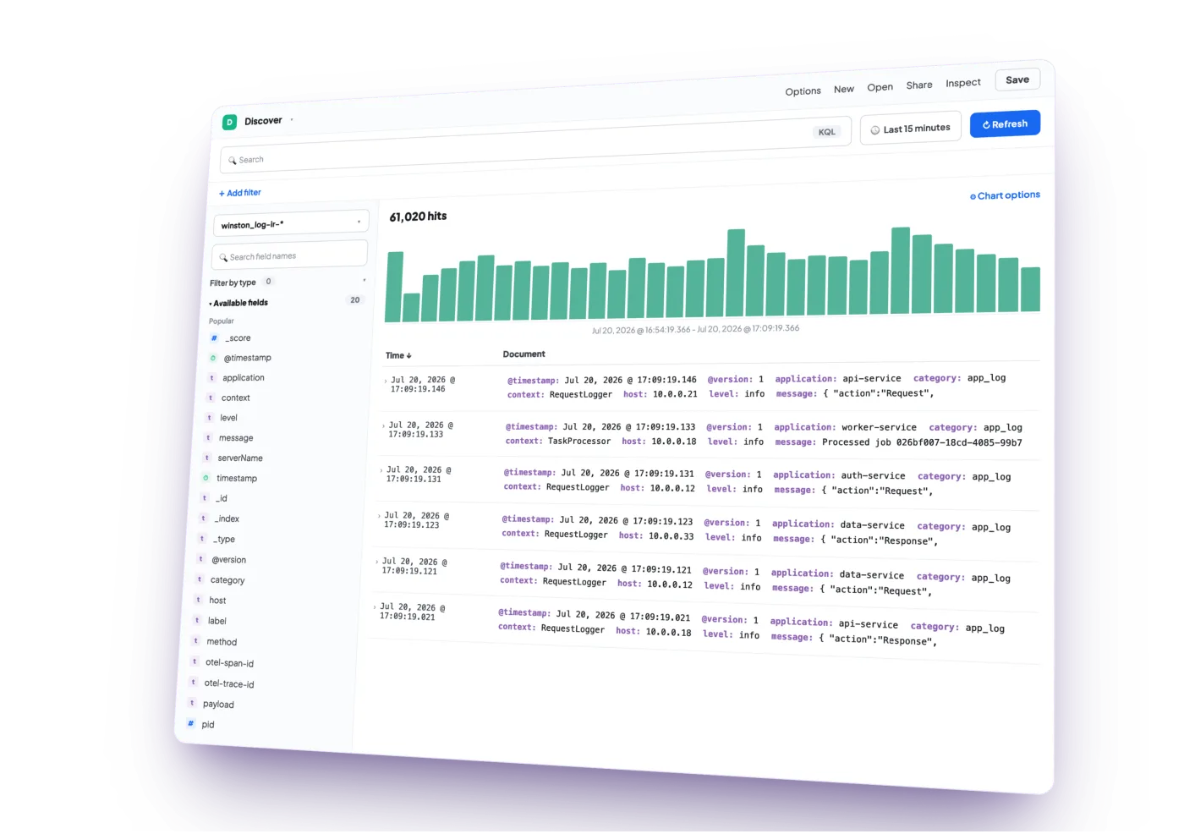Click the text type icon beside application
This screenshot has height=834, width=1184.
tap(211, 378)
